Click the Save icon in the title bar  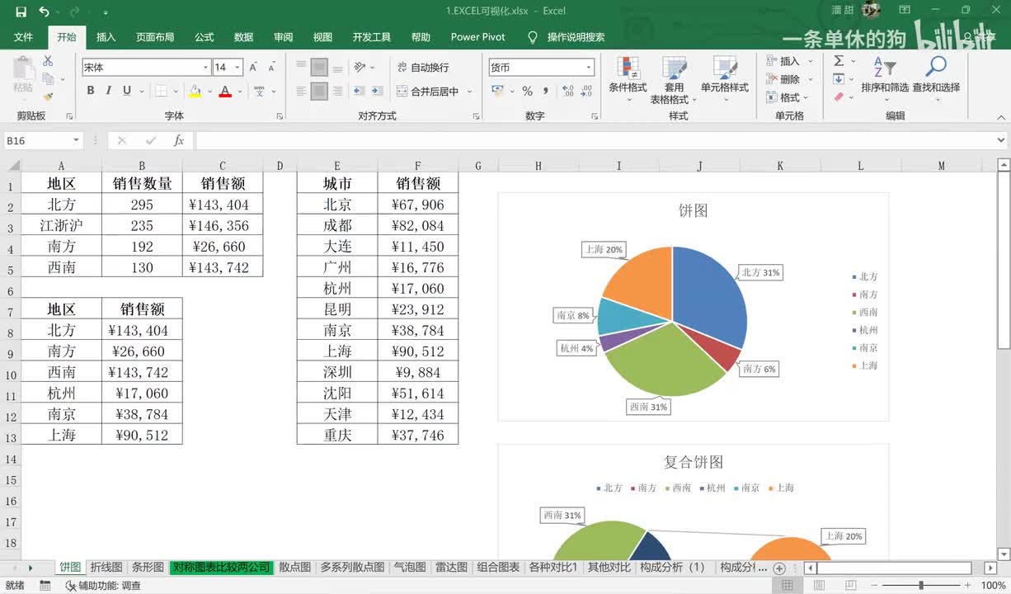click(x=21, y=12)
